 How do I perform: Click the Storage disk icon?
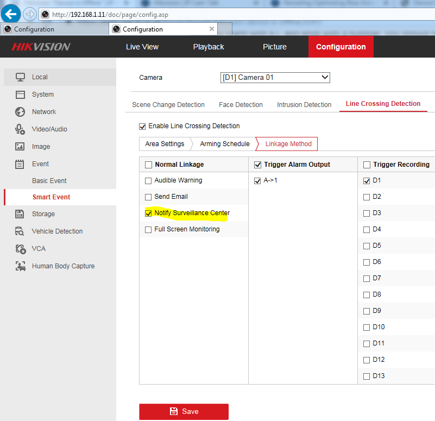20,214
